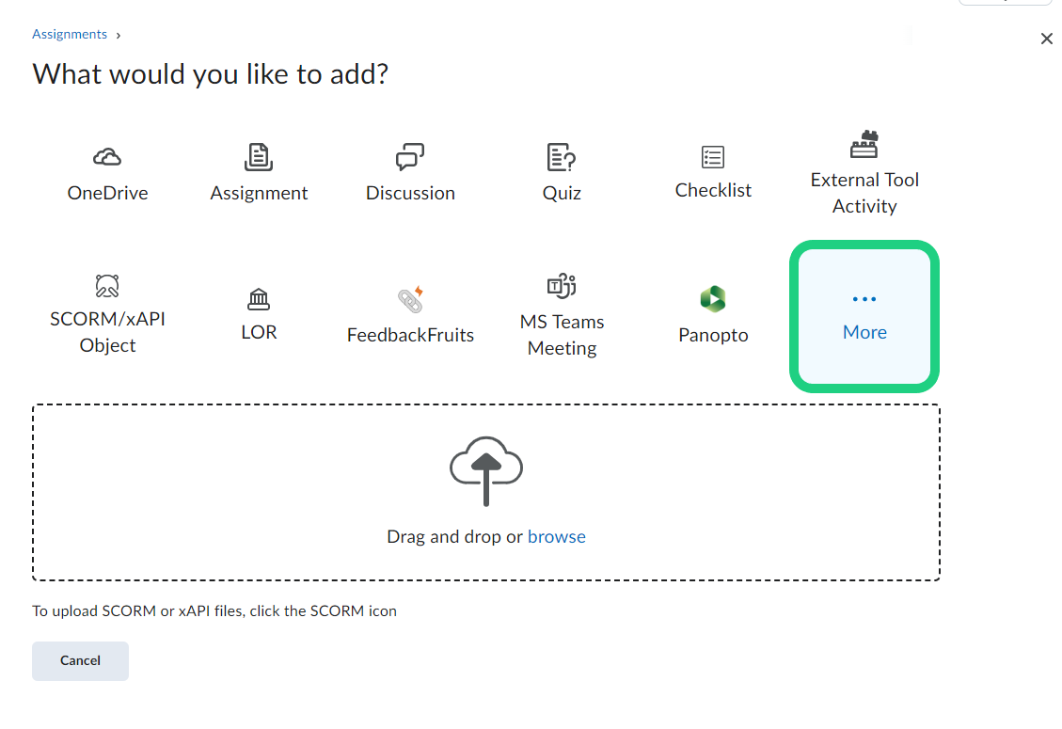Click the three dots above More
1062x729 pixels.
pyautogui.click(x=864, y=299)
